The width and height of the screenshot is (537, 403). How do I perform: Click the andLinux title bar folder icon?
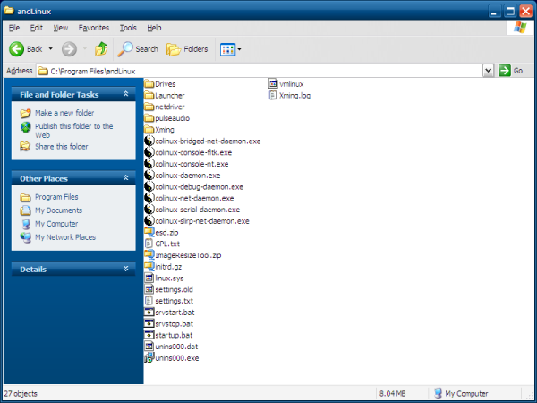9,11
